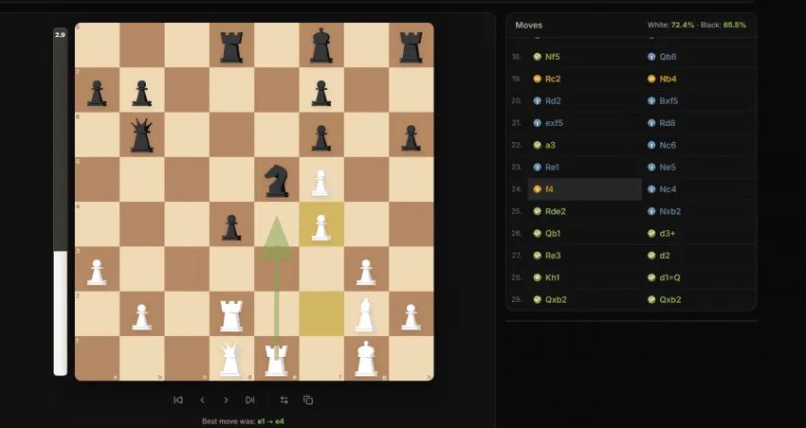Select the white rook on e1
Image resolution: width=806 pixels, height=428 pixels.
[x=277, y=360]
